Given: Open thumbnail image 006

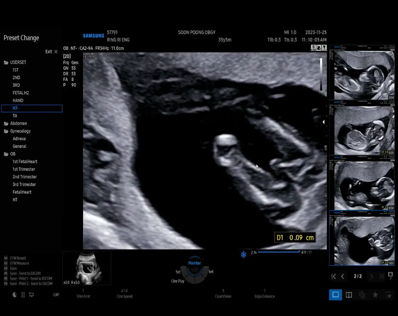Looking at the screenshot, I should (362, 183).
